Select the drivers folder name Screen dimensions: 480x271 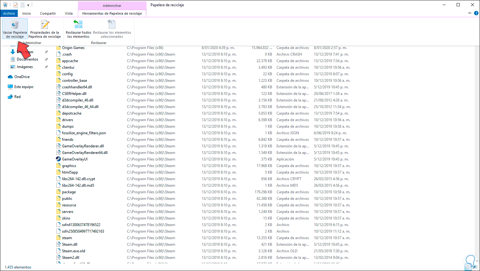[x=68, y=120]
